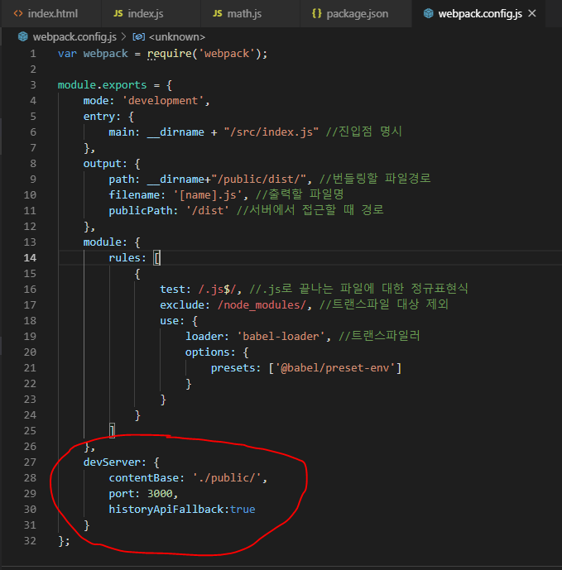The height and width of the screenshot is (570, 562).
Task: Click the symbol icon beside <unknown> breadcrumb
Action: point(139,37)
